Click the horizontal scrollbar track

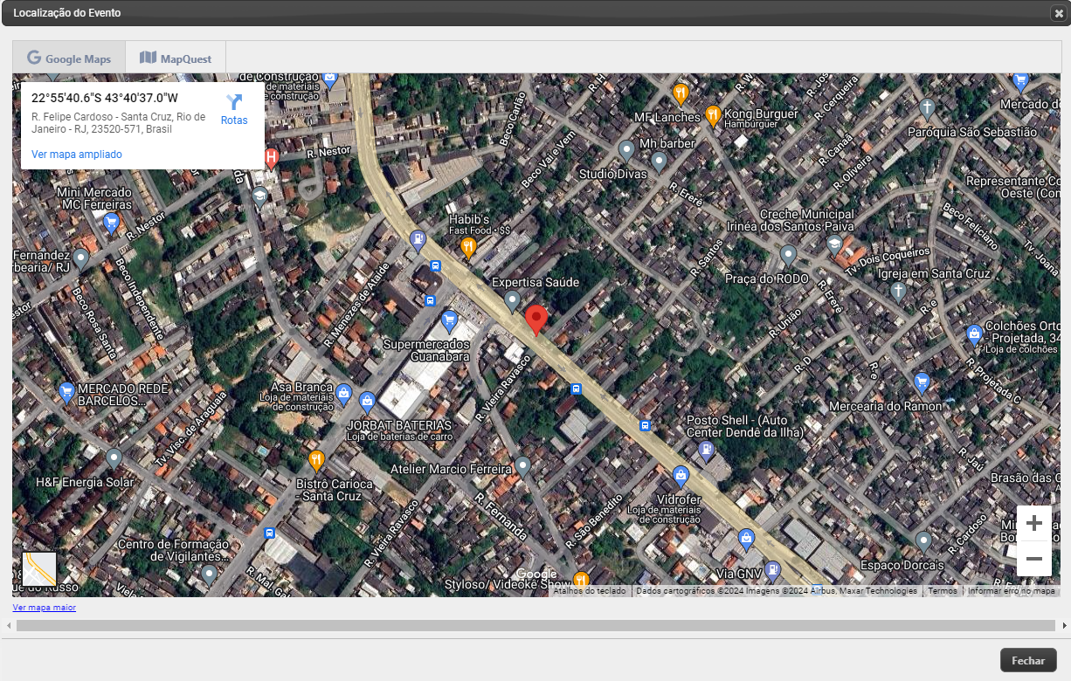point(535,625)
